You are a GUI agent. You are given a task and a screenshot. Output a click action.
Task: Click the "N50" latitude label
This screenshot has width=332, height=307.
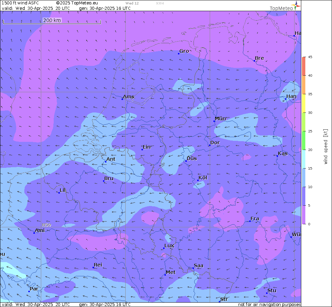pyautogui.click(x=47, y=225)
